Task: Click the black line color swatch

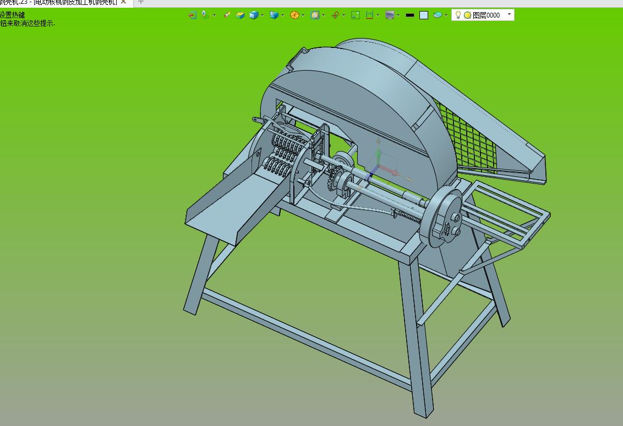Action: [x=410, y=15]
